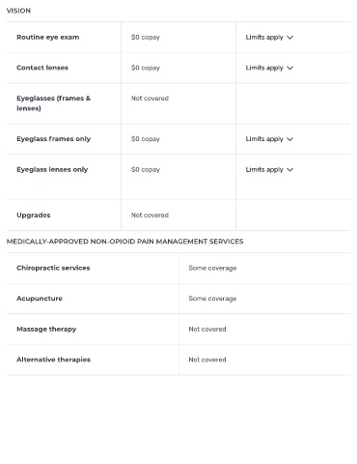
Task: Expand Limits apply for Eyeglass frames only
Action: coord(269,139)
